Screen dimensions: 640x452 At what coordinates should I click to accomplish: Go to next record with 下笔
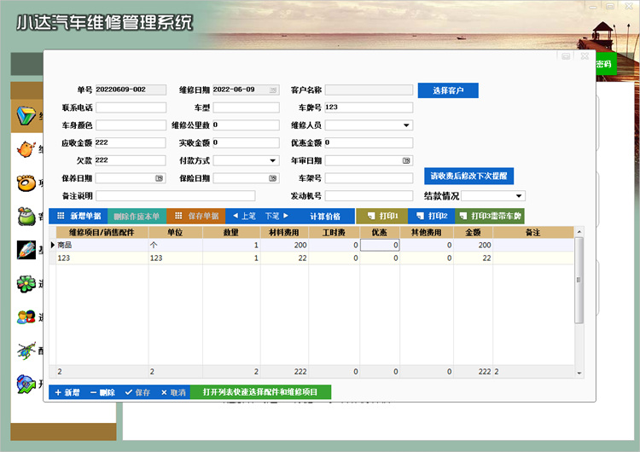pyautogui.click(x=276, y=217)
